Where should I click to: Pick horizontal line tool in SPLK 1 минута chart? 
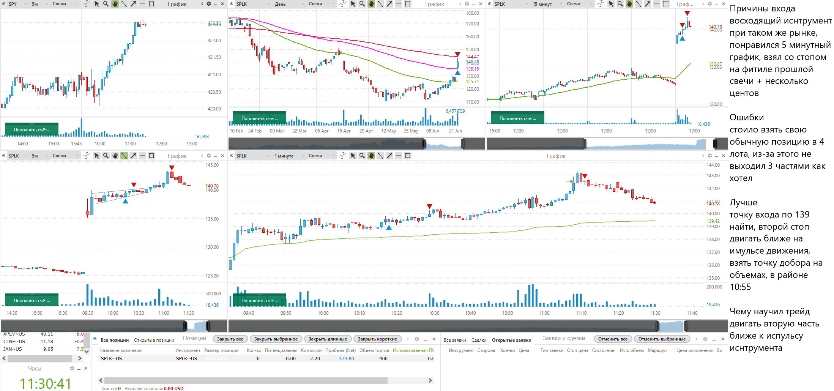click(399, 156)
